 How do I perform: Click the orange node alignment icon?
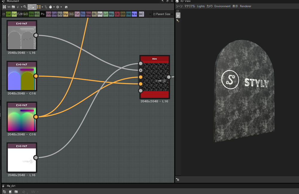[39, 7]
